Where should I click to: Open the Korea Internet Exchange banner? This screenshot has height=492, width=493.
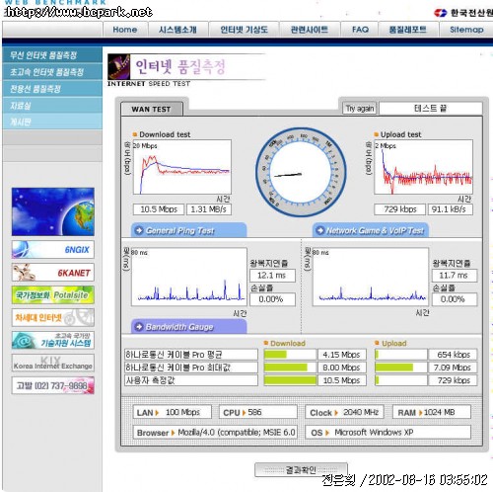click(x=53, y=363)
